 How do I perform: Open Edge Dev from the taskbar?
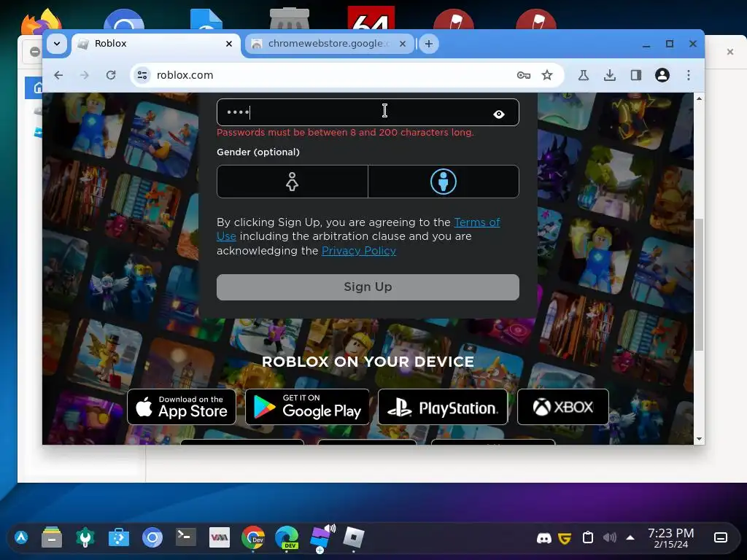coord(287,537)
